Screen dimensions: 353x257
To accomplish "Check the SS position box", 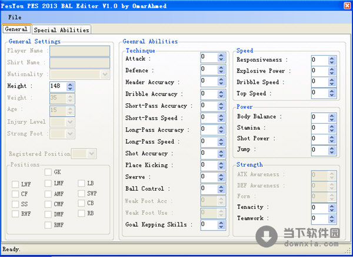I will point(15,204).
